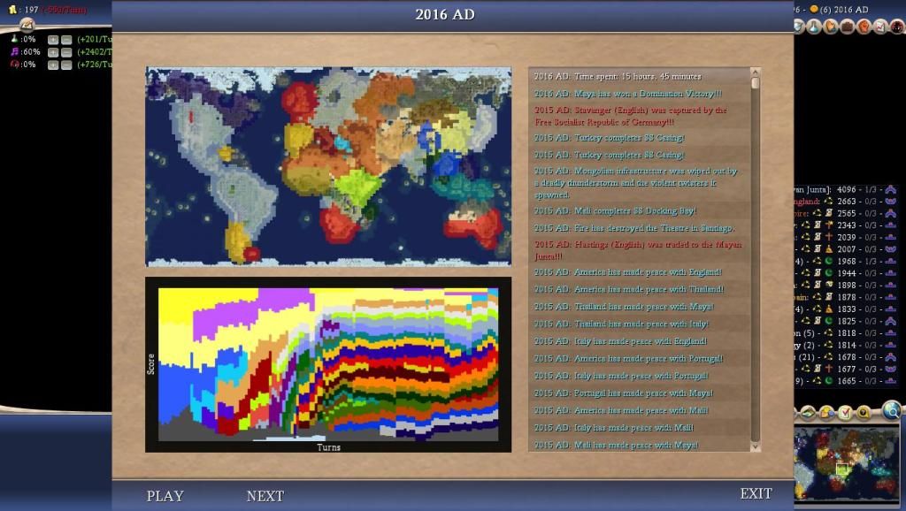Viewport: 906px width, 511px height.
Task: Select 'Hastings (English) was traded' entry
Action: point(639,250)
